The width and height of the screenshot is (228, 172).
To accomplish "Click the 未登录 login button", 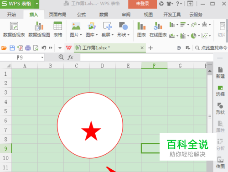I will [142, 4].
